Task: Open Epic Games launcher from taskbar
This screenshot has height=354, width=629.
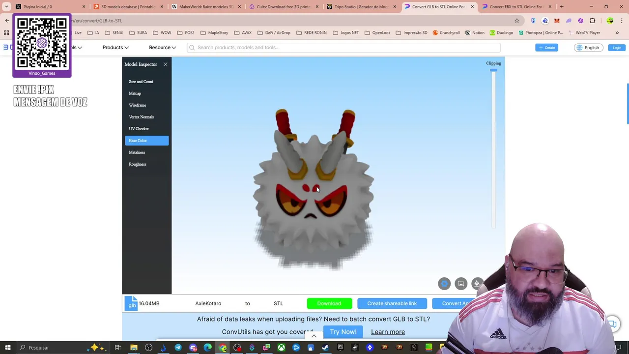Action: pos(340,348)
